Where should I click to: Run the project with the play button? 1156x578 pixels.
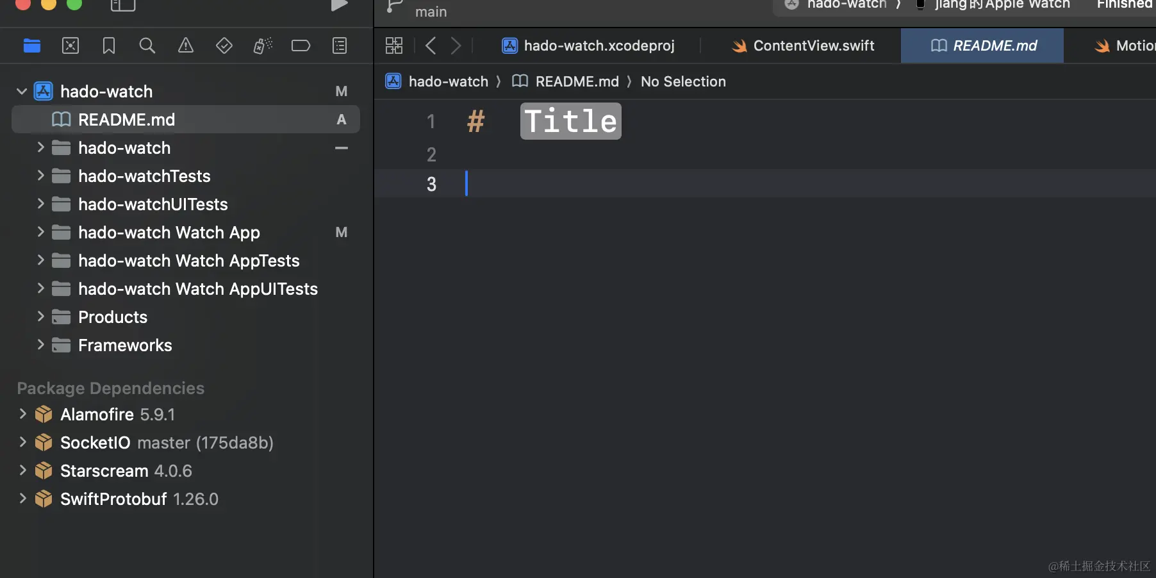click(340, 5)
